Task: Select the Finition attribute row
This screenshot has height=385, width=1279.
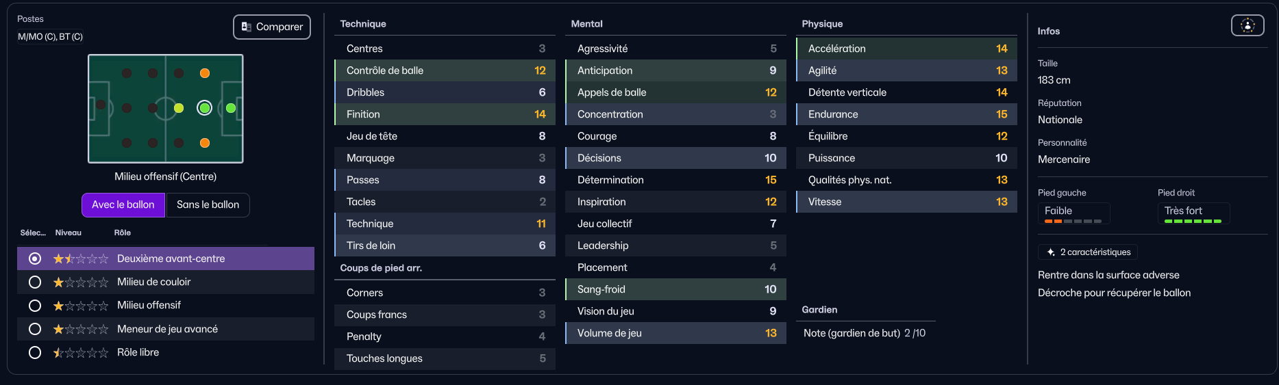Action: [x=445, y=114]
